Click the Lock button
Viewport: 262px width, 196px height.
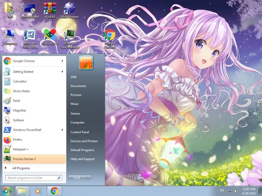(x=77, y=178)
